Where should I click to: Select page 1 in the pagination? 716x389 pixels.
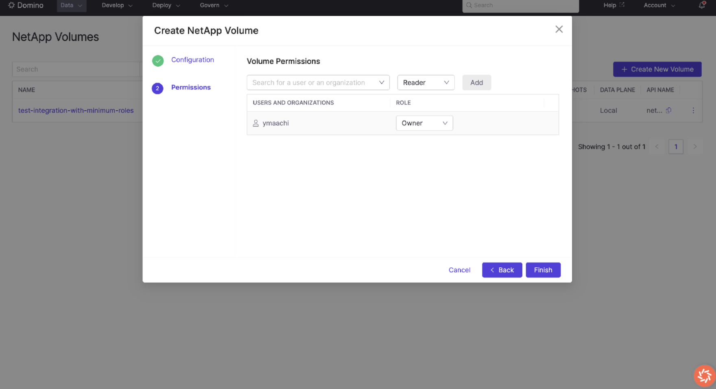click(676, 146)
